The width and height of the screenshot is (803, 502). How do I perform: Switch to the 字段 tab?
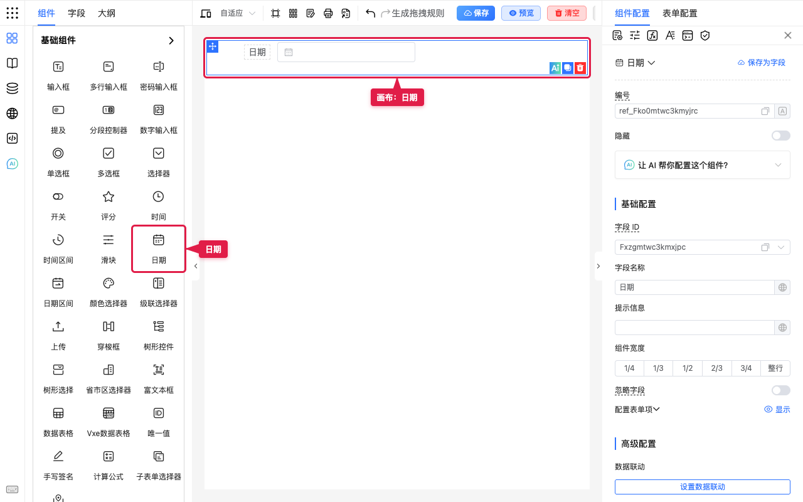[x=77, y=13]
